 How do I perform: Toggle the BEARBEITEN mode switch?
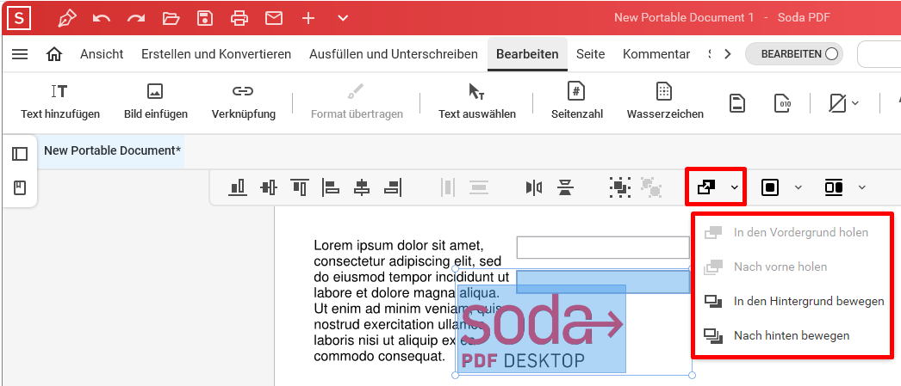pyautogui.click(x=793, y=54)
